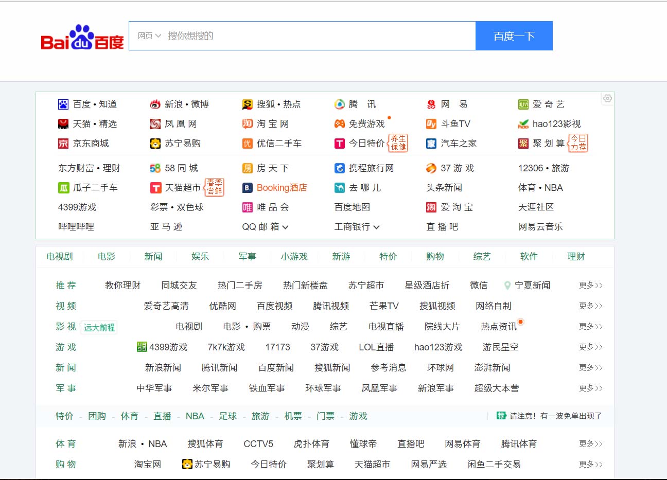Open the 头条新闻 link

[444, 188]
